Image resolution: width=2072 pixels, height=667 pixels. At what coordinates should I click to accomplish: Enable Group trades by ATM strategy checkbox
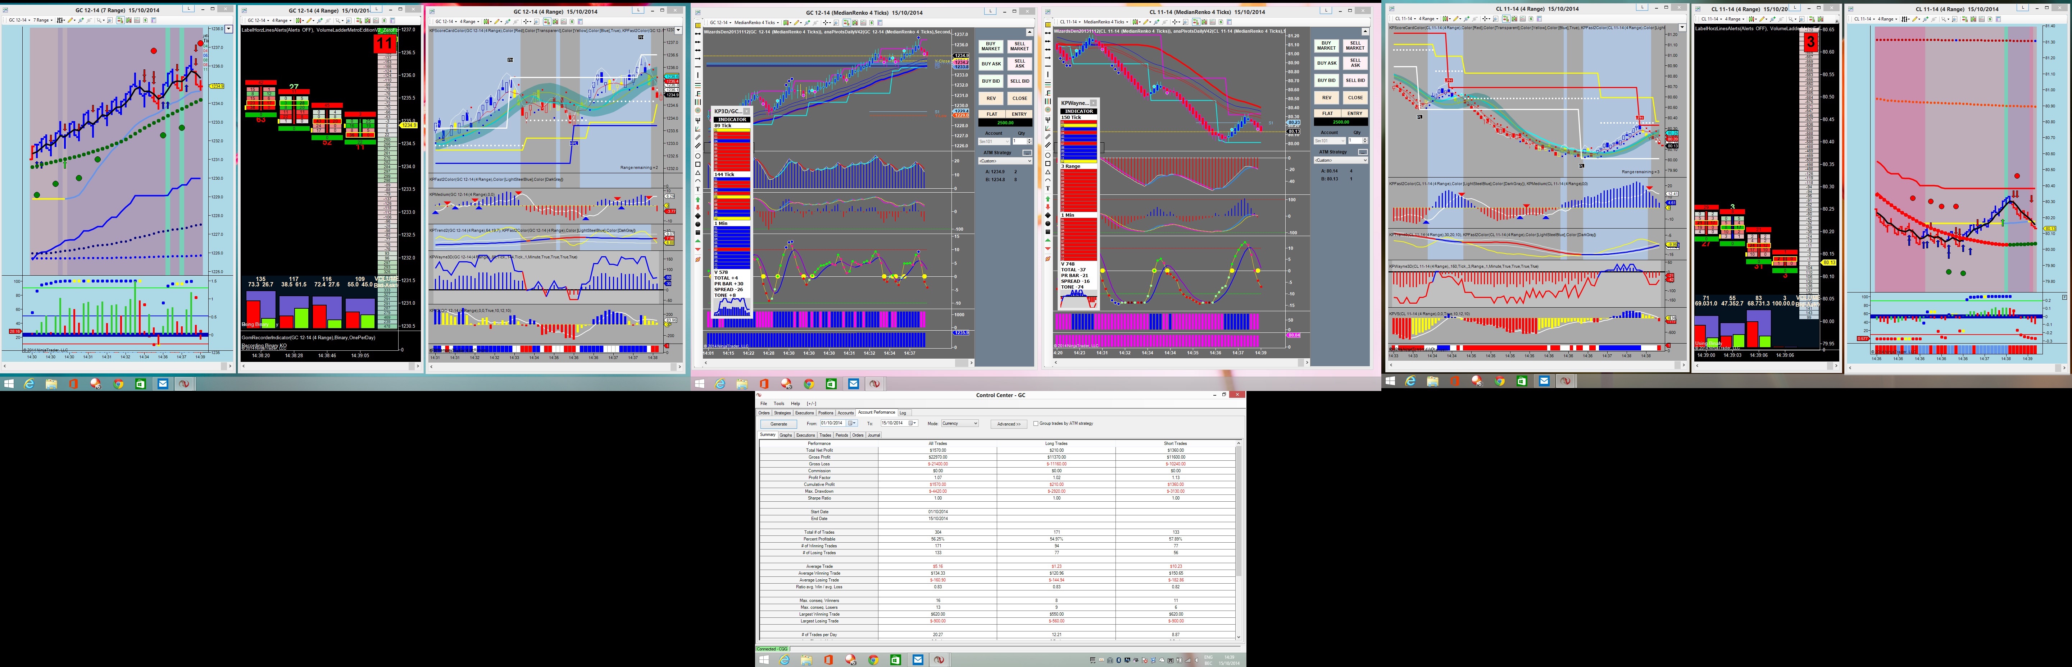tap(1036, 423)
